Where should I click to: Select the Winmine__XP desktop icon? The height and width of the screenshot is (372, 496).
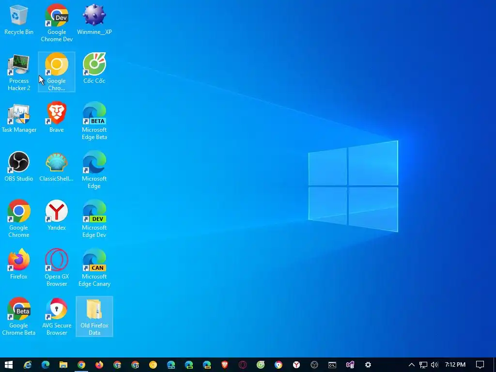(94, 19)
